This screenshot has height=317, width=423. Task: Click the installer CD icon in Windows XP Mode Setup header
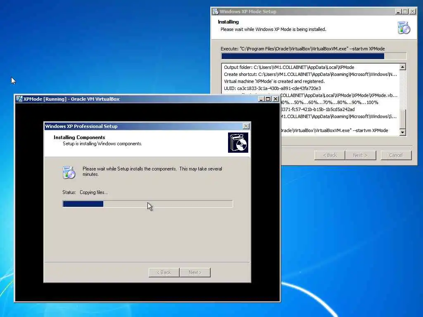point(404,28)
